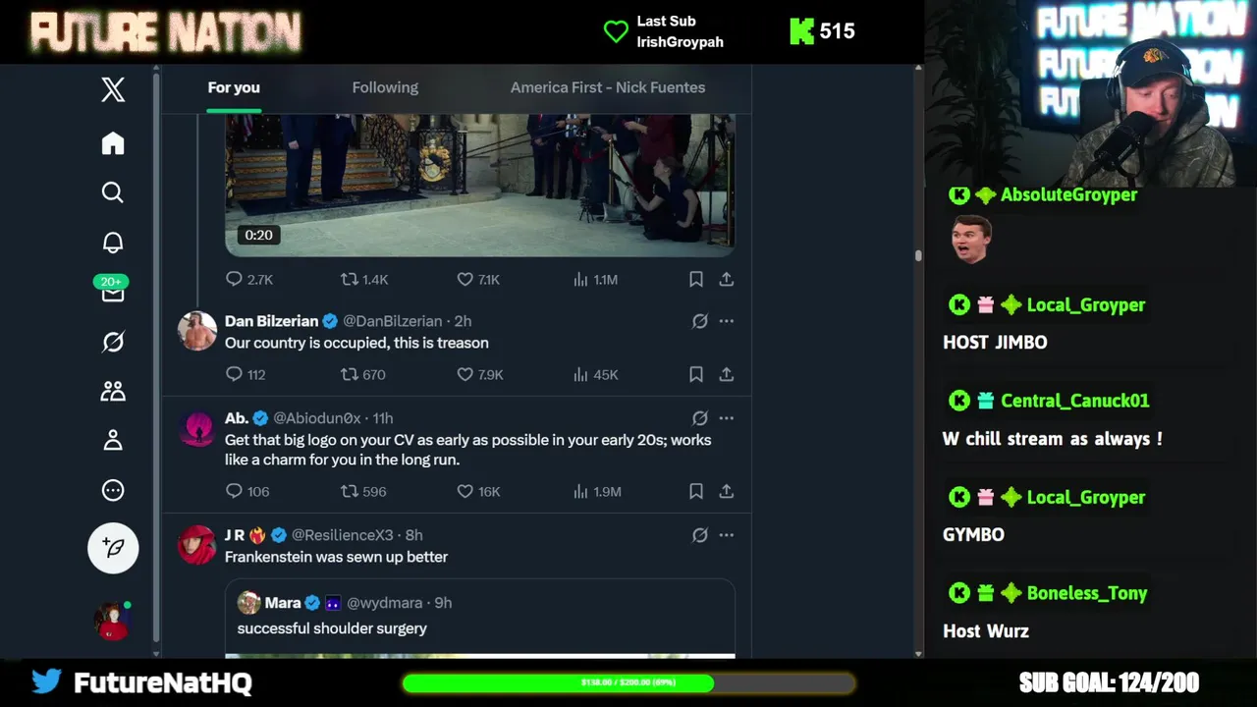The width and height of the screenshot is (1257, 707).
Task: Open Explore search in sidebar
Action: [113, 192]
